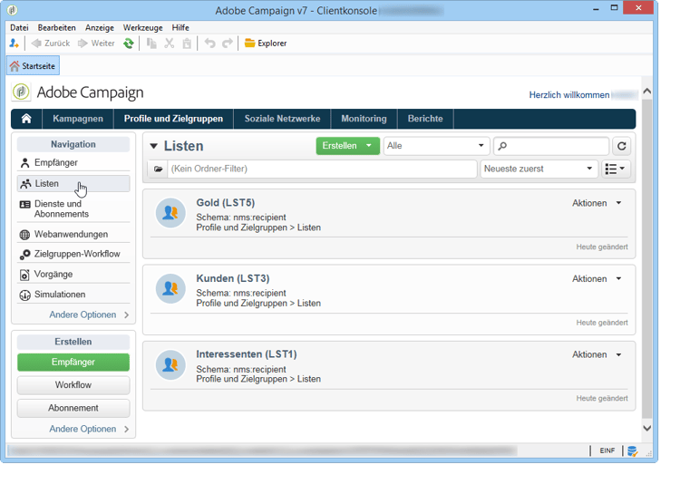
Task: Open the Alle filter dropdown
Action: pos(436,146)
